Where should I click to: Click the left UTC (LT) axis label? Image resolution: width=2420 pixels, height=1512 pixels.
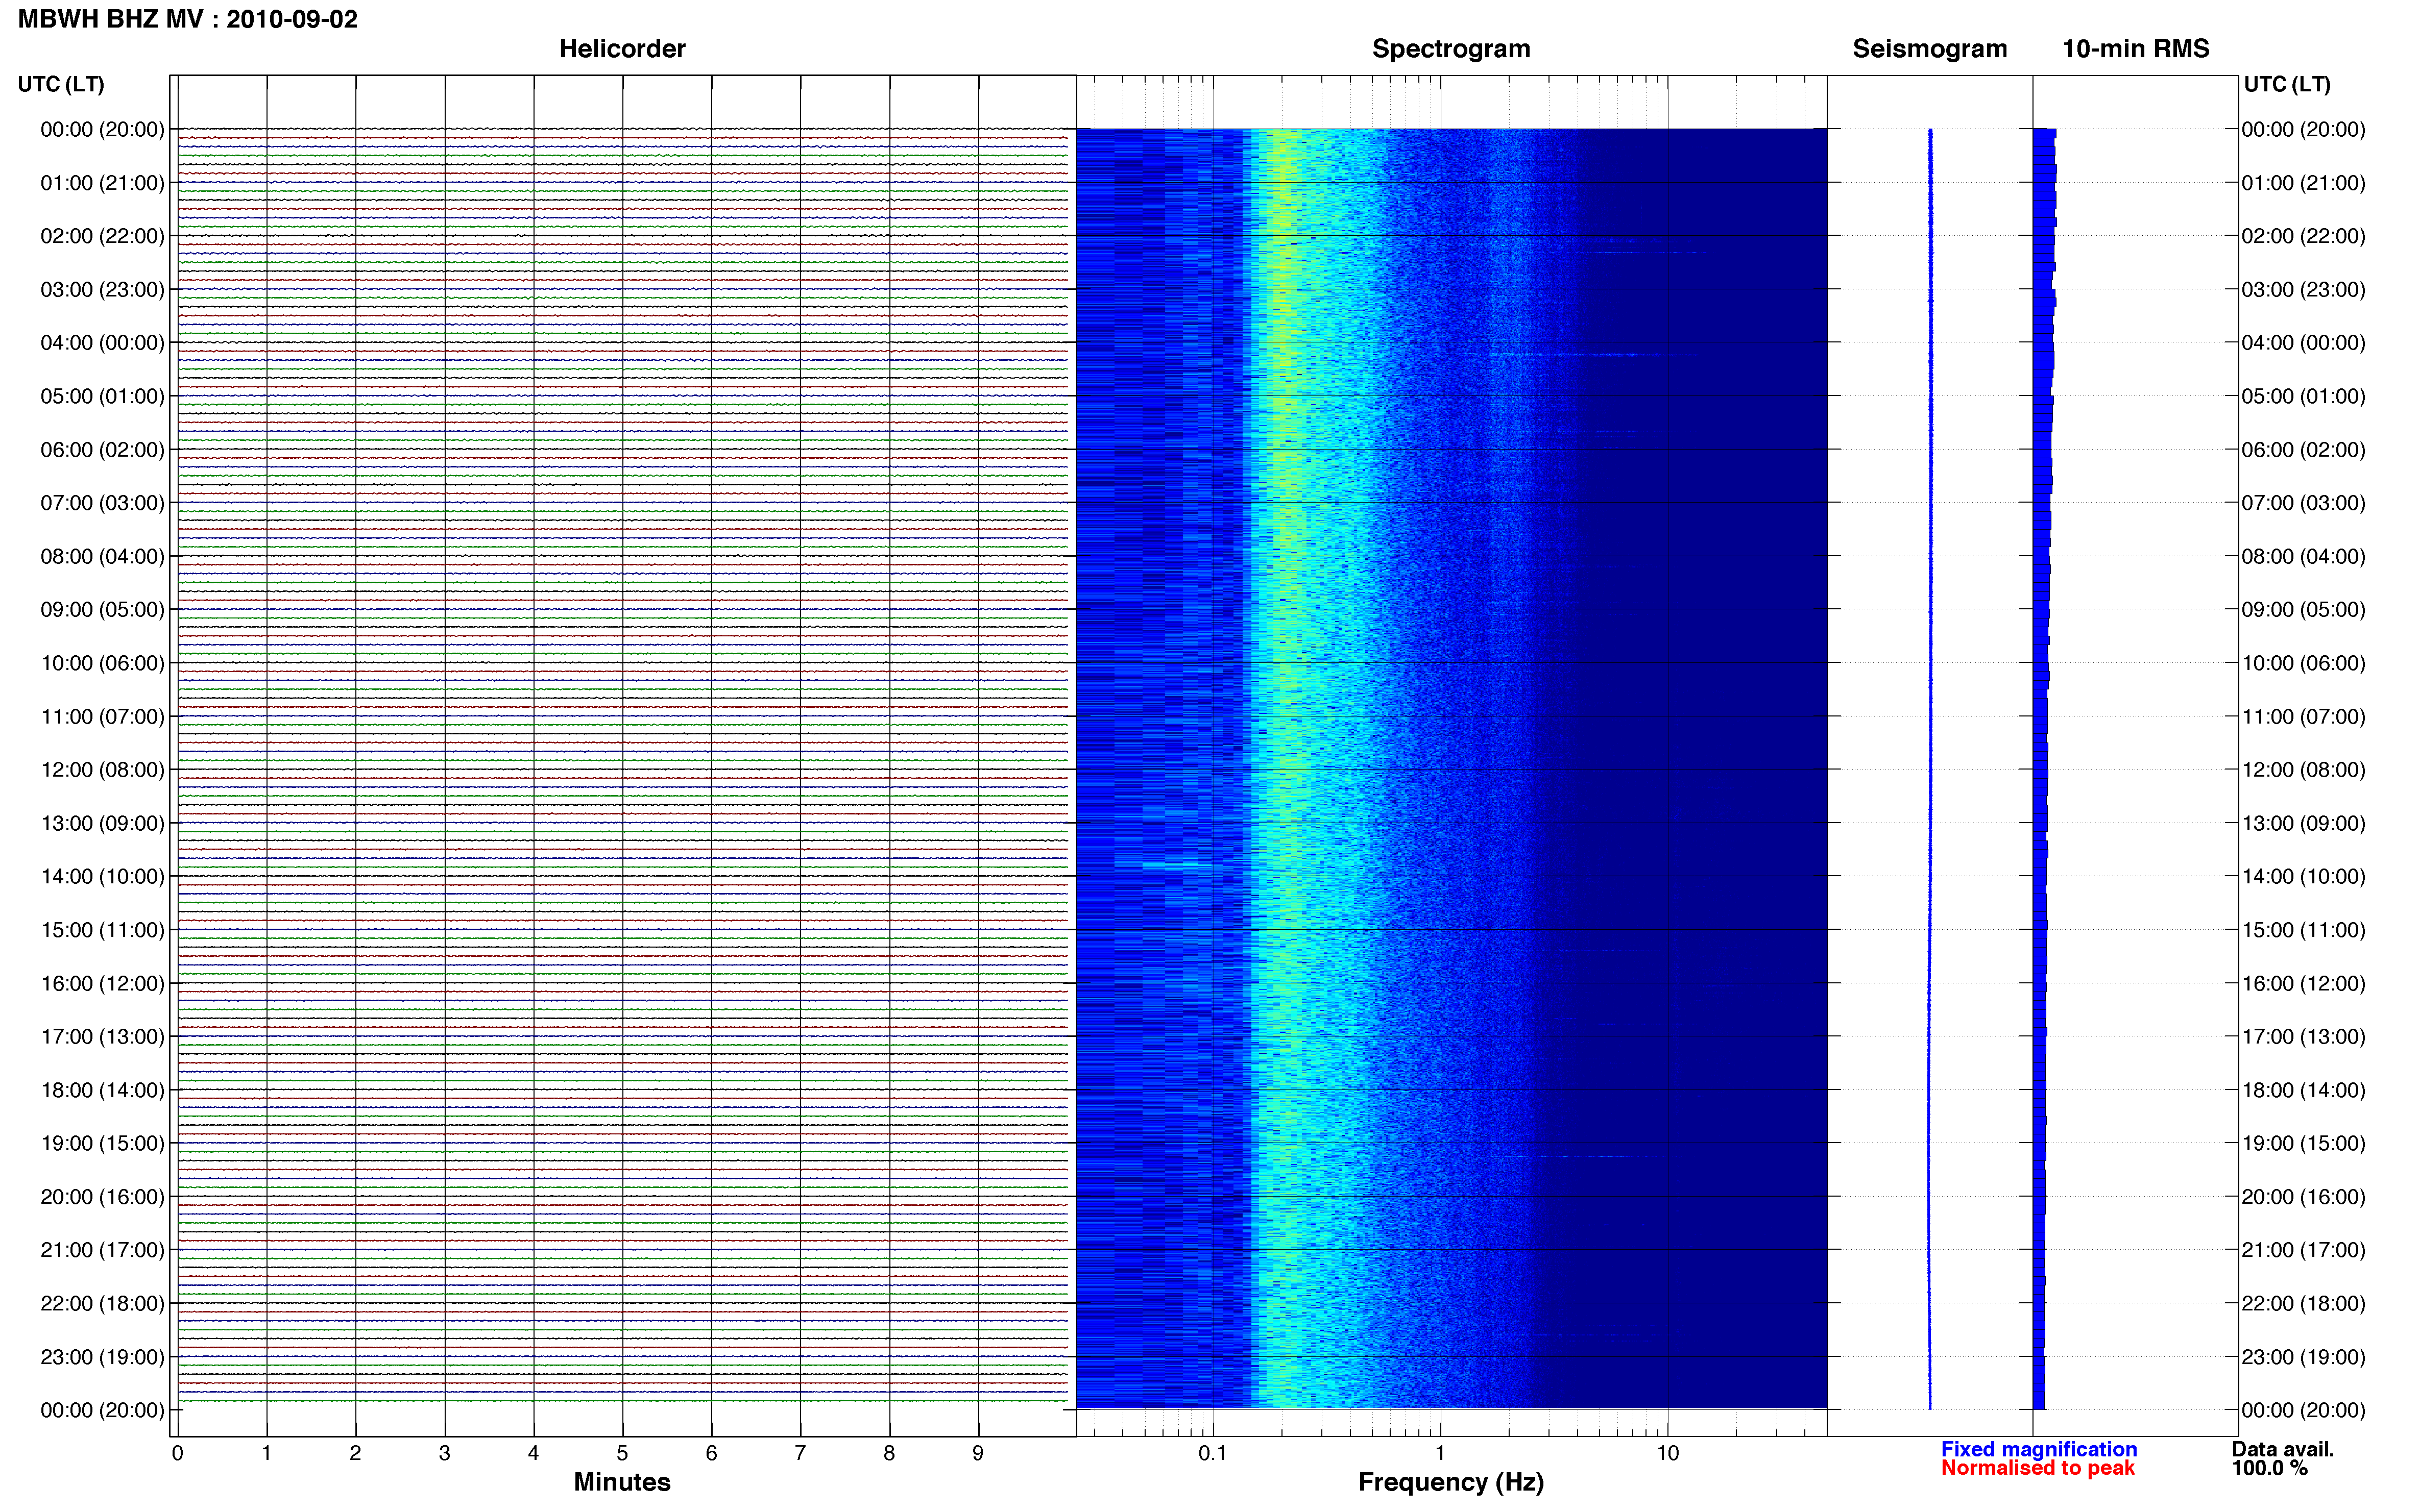(x=61, y=84)
